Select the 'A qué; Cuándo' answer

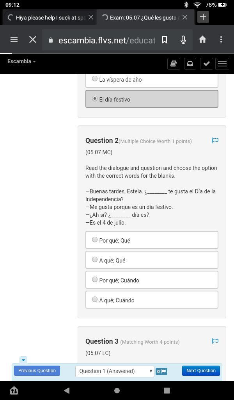pyautogui.click(x=95, y=300)
